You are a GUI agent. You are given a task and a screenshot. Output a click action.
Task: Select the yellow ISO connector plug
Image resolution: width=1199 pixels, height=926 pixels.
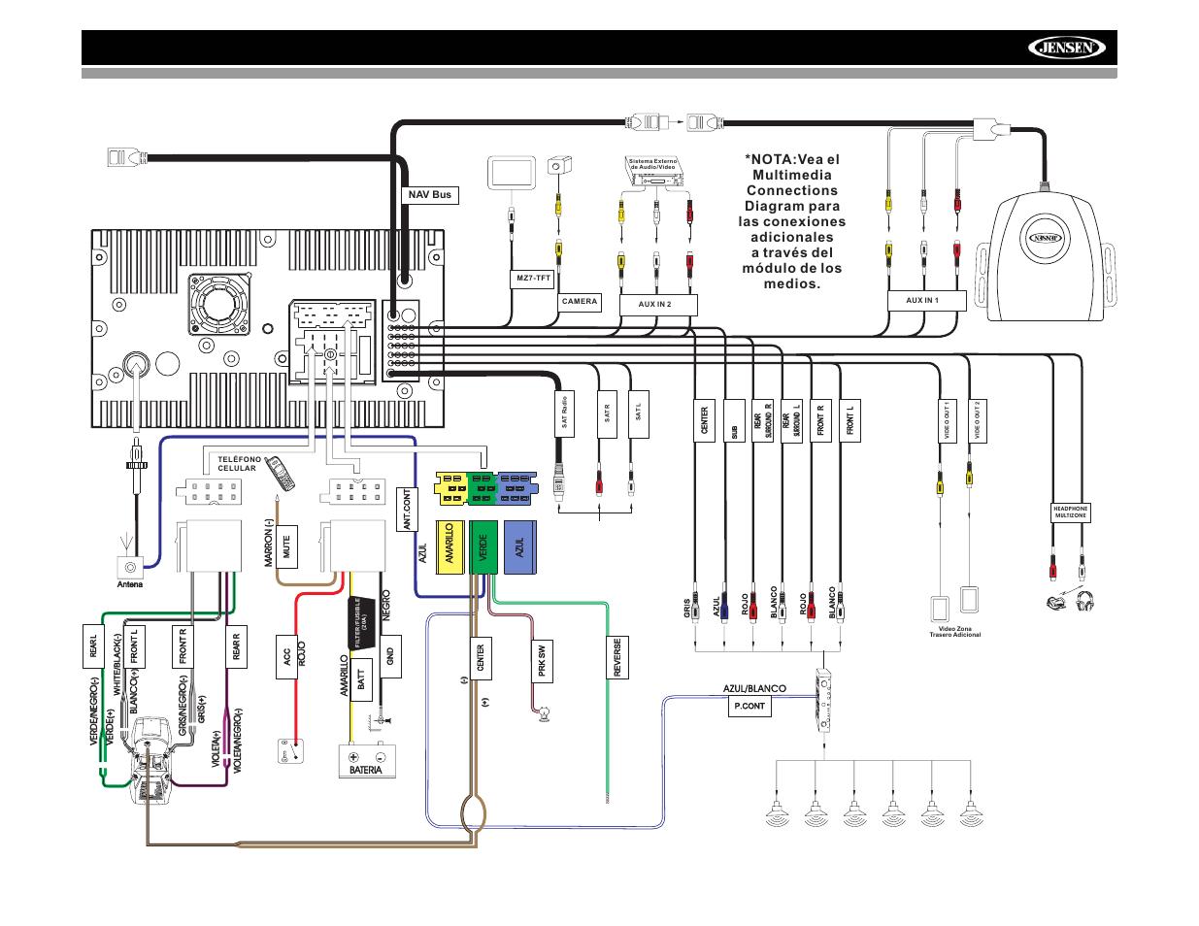(x=450, y=488)
